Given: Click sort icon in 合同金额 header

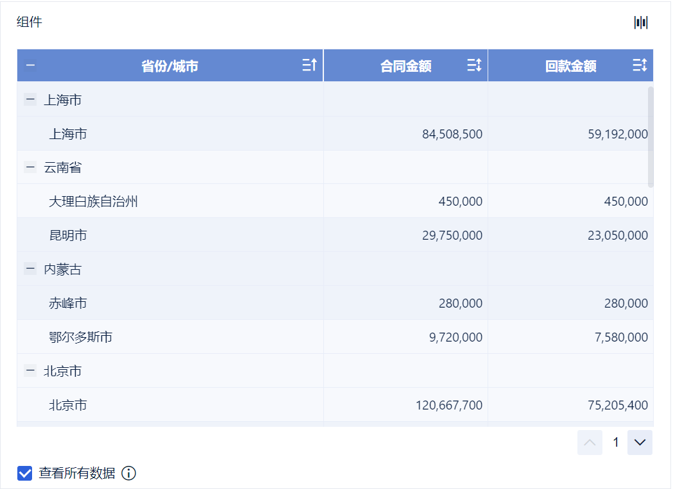Looking at the screenshot, I should pyautogui.click(x=474, y=65).
